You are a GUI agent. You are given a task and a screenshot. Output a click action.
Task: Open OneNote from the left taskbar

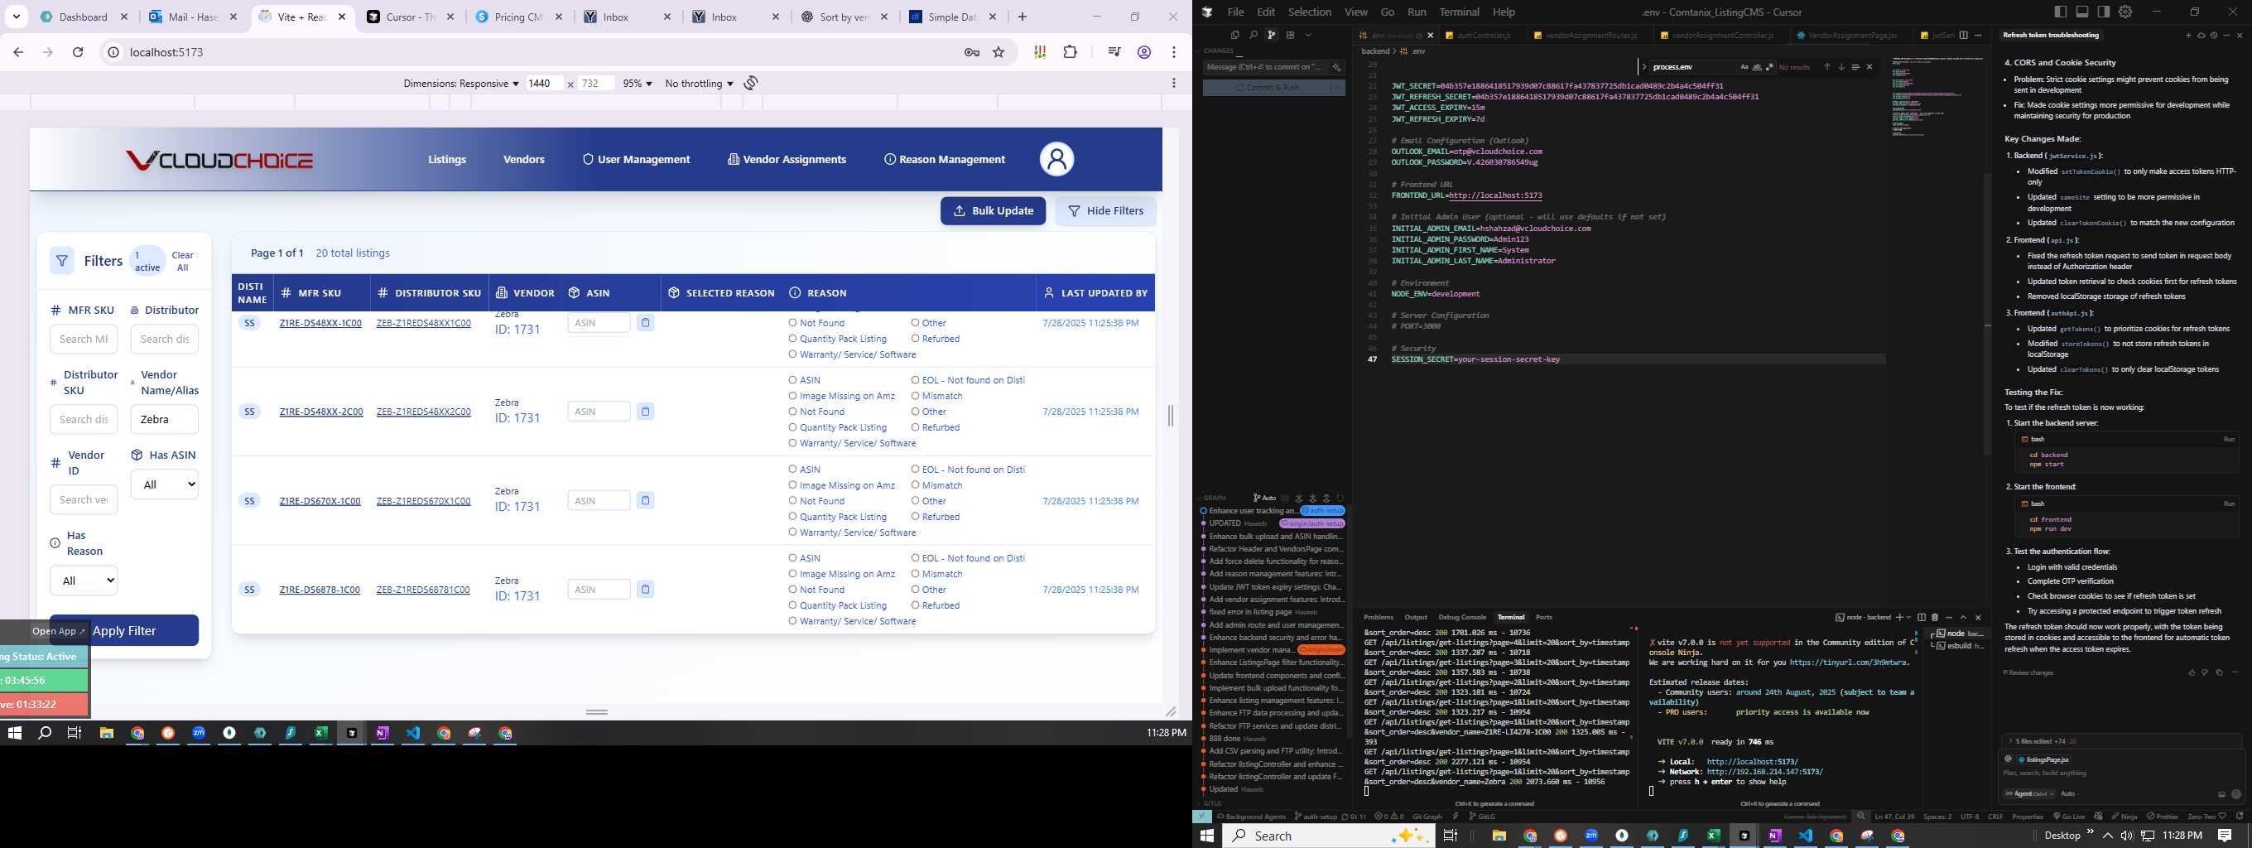point(382,733)
